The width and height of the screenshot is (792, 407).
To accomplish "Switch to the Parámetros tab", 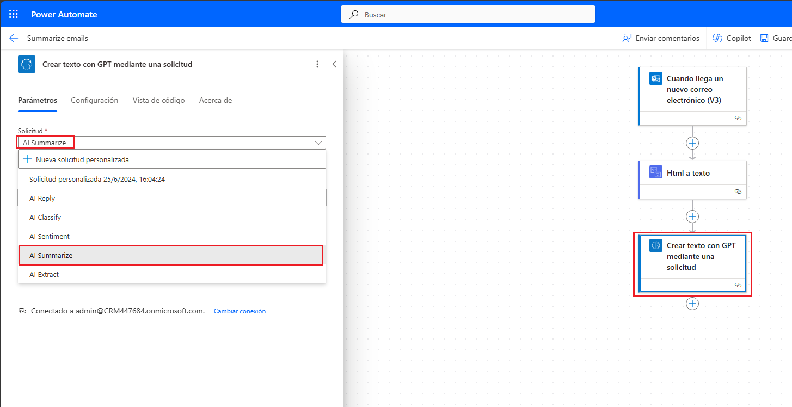I will tap(38, 100).
